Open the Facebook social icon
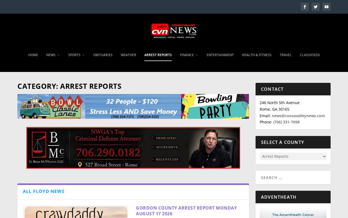This screenshot has width=348, height=218. (305, 7)
